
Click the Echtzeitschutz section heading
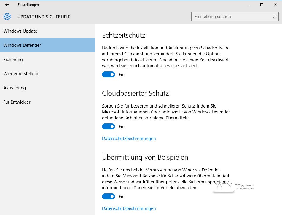click(124, 35)
